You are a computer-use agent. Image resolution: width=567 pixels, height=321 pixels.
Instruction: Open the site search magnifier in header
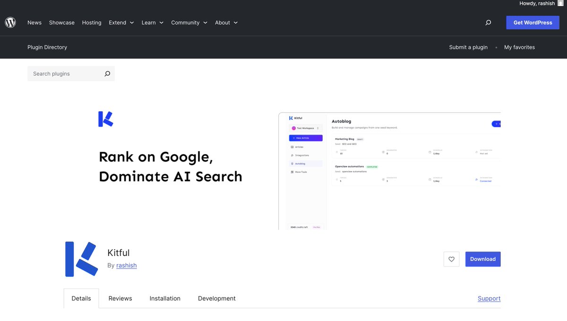click(488, 23)
